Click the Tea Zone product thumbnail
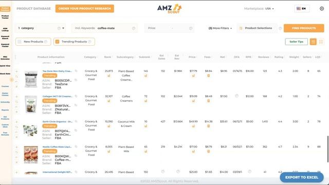The image size is (329, 185). pos(31,79)
